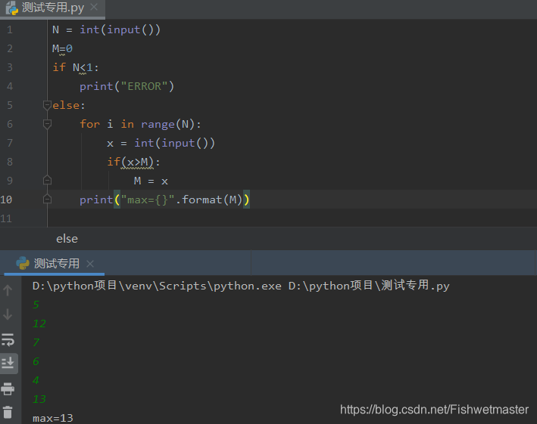Click the text N = int(input())
Screen dimensions: 537x424
coord(106,29)
